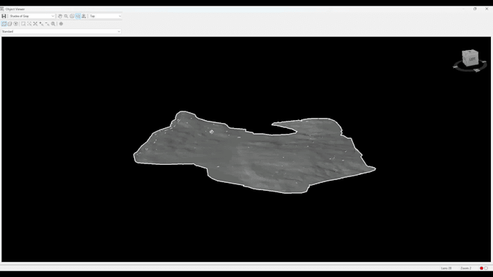Click the dotted zoom extents icon
The height and width of the screenshot is (277, 493).
pyautogui.click(x=29, y=24)
